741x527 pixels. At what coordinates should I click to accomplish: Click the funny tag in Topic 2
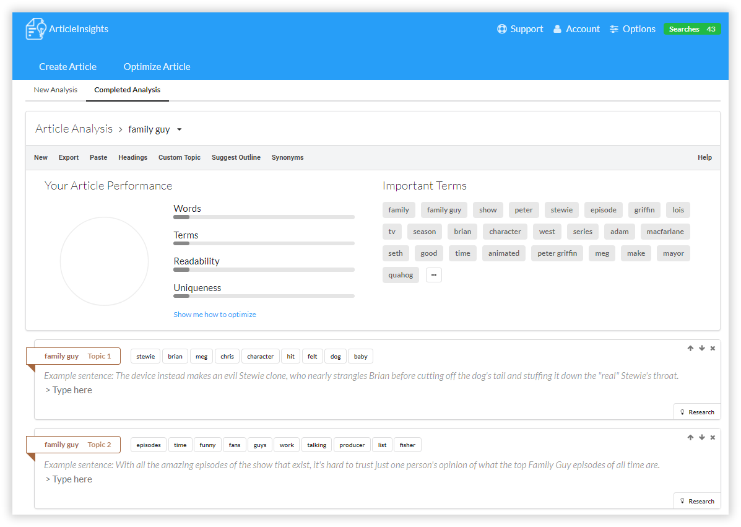pyautogui.click(x=207, y=445)
